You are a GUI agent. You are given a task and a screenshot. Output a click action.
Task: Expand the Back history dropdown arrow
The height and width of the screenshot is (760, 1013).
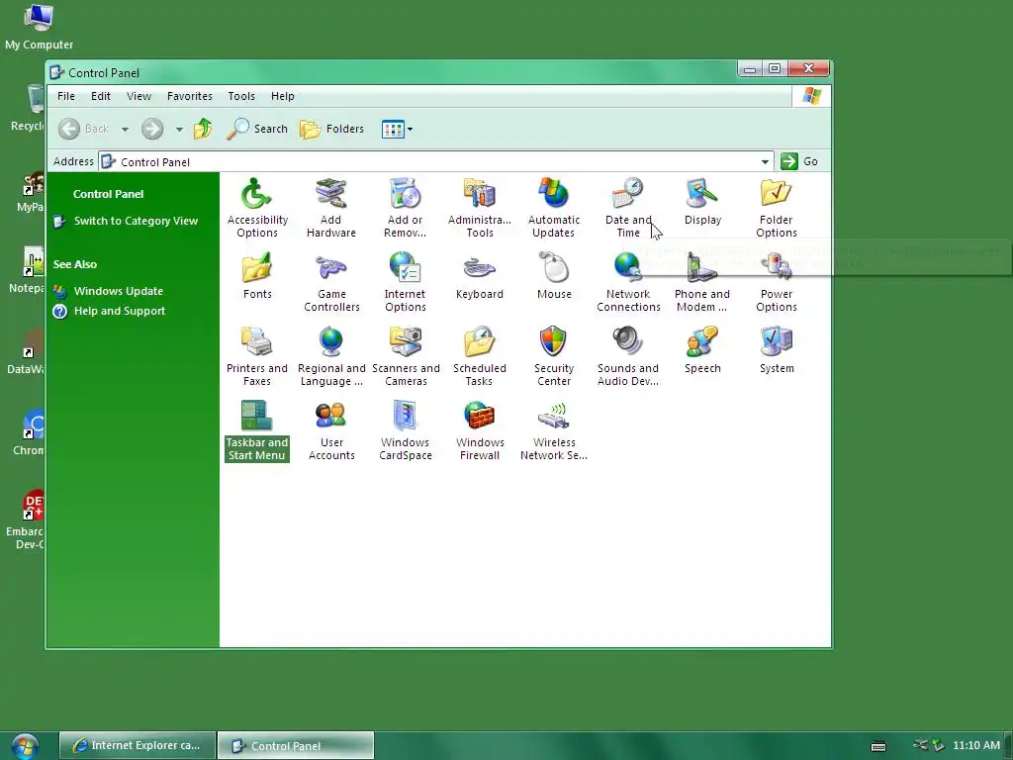point(125,130)
